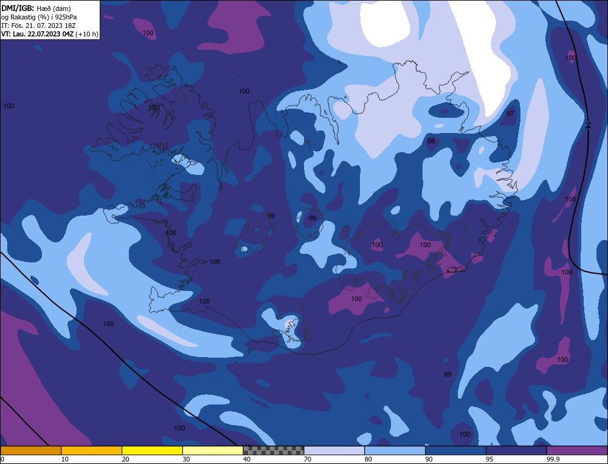The image size is (608, 464).
Task: Select the bright yellow 20–30 legend swatch
Action: 152,451
